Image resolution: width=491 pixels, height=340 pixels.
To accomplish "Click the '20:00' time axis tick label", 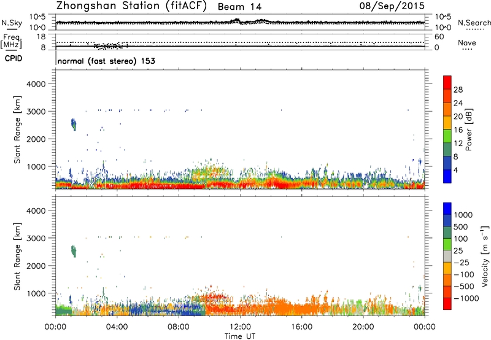I will (x=363, y=327).
